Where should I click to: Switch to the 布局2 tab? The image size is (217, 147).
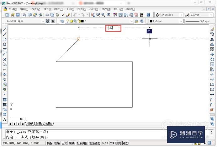[49, 124]
